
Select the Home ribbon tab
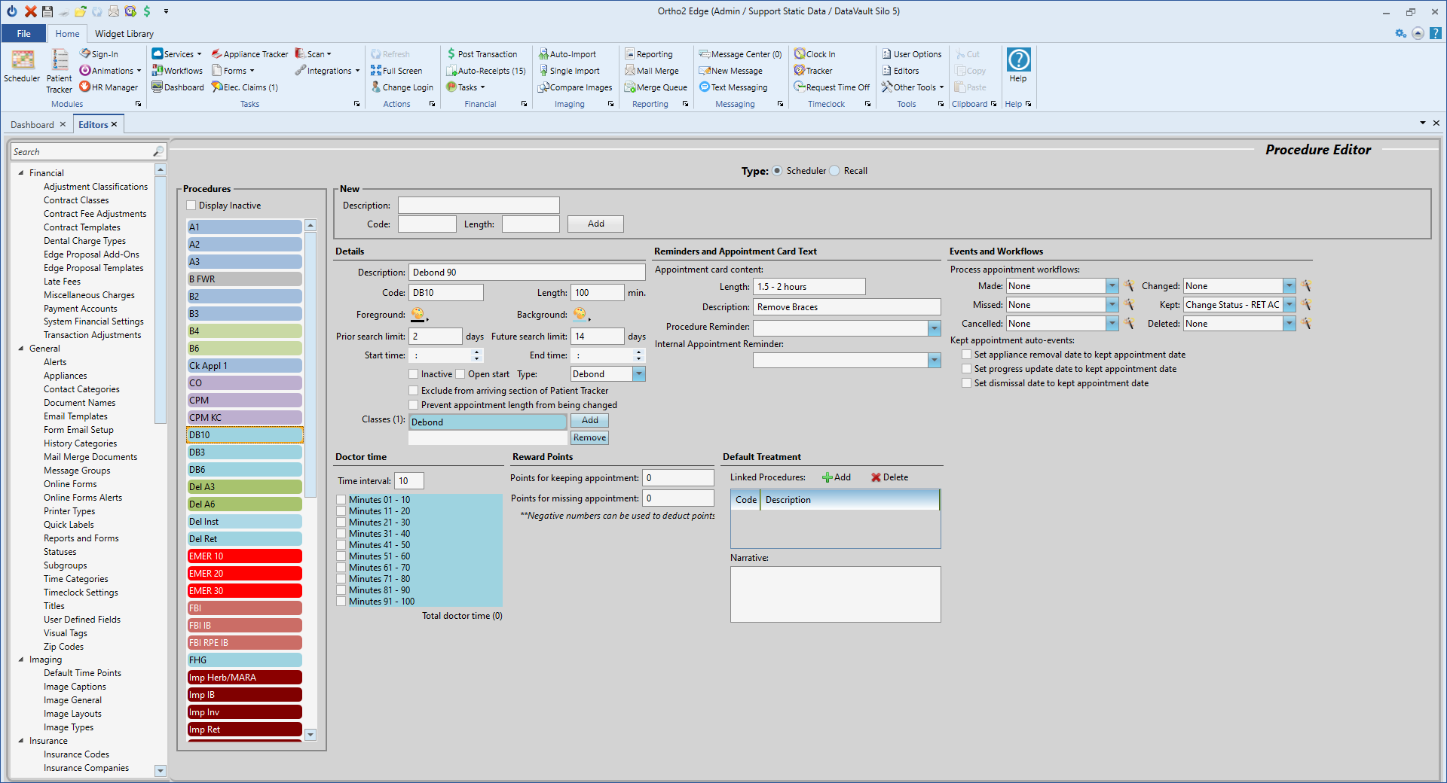(67, 34)
